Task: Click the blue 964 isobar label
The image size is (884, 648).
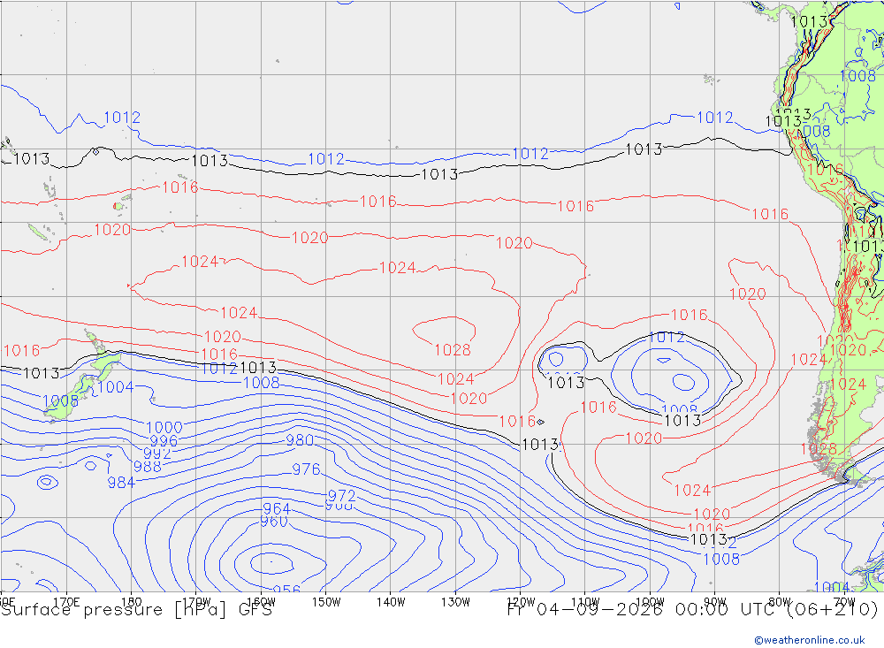Action: point(276,508)
